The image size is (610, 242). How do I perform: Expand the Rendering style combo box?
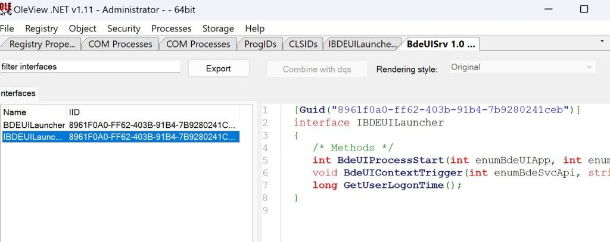click(522, 67)
